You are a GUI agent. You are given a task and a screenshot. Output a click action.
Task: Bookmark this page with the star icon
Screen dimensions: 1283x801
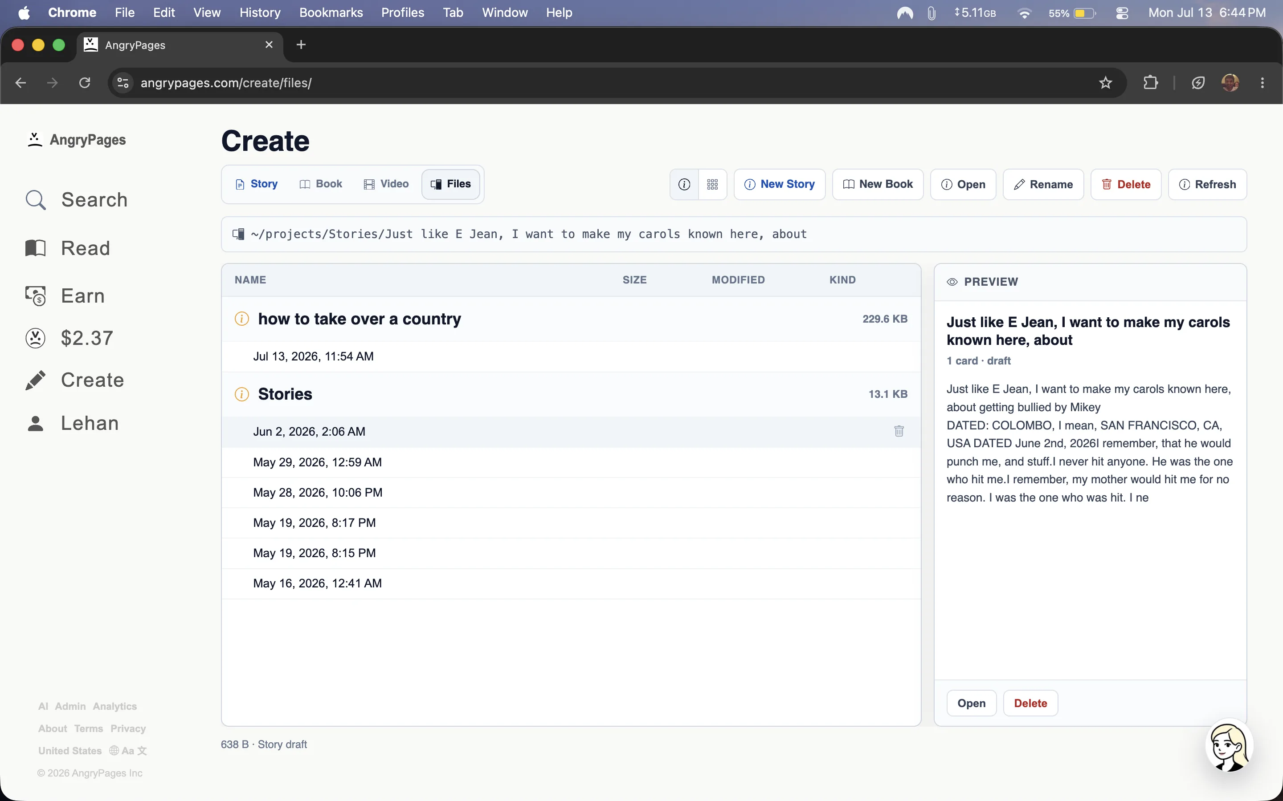click(1105, 83)
